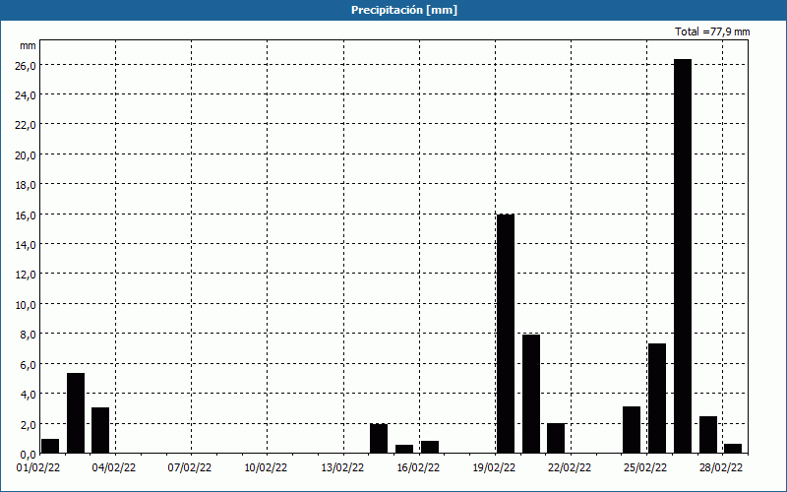Click the 12,0 y-axis value

tap(26, 275)
